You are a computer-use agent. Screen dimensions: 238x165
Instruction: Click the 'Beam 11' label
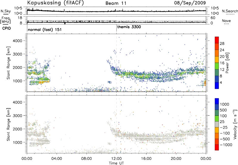pos(116,3)
